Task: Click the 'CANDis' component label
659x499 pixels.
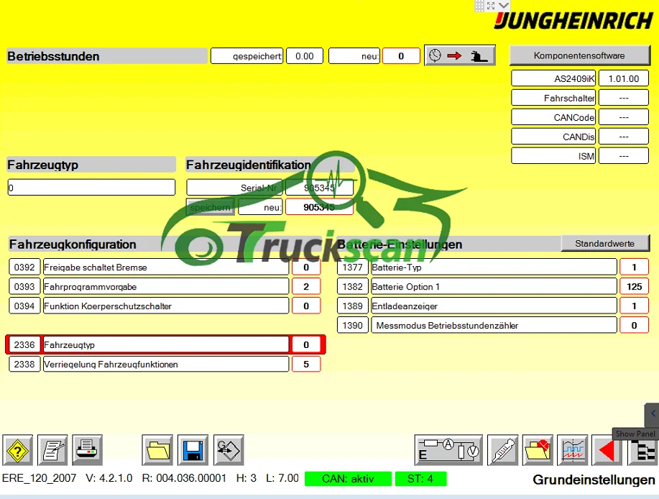Action: [x=553, y=137]
